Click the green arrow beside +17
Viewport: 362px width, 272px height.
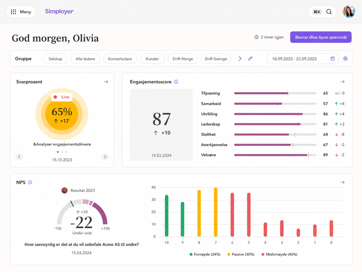[56, 121]
